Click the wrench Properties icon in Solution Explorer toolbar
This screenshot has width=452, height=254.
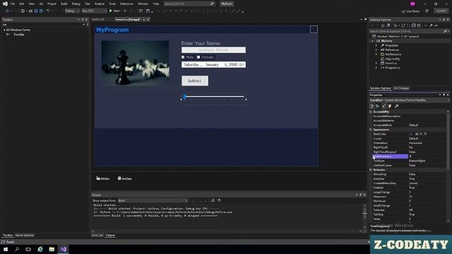(x=432, y=25)
